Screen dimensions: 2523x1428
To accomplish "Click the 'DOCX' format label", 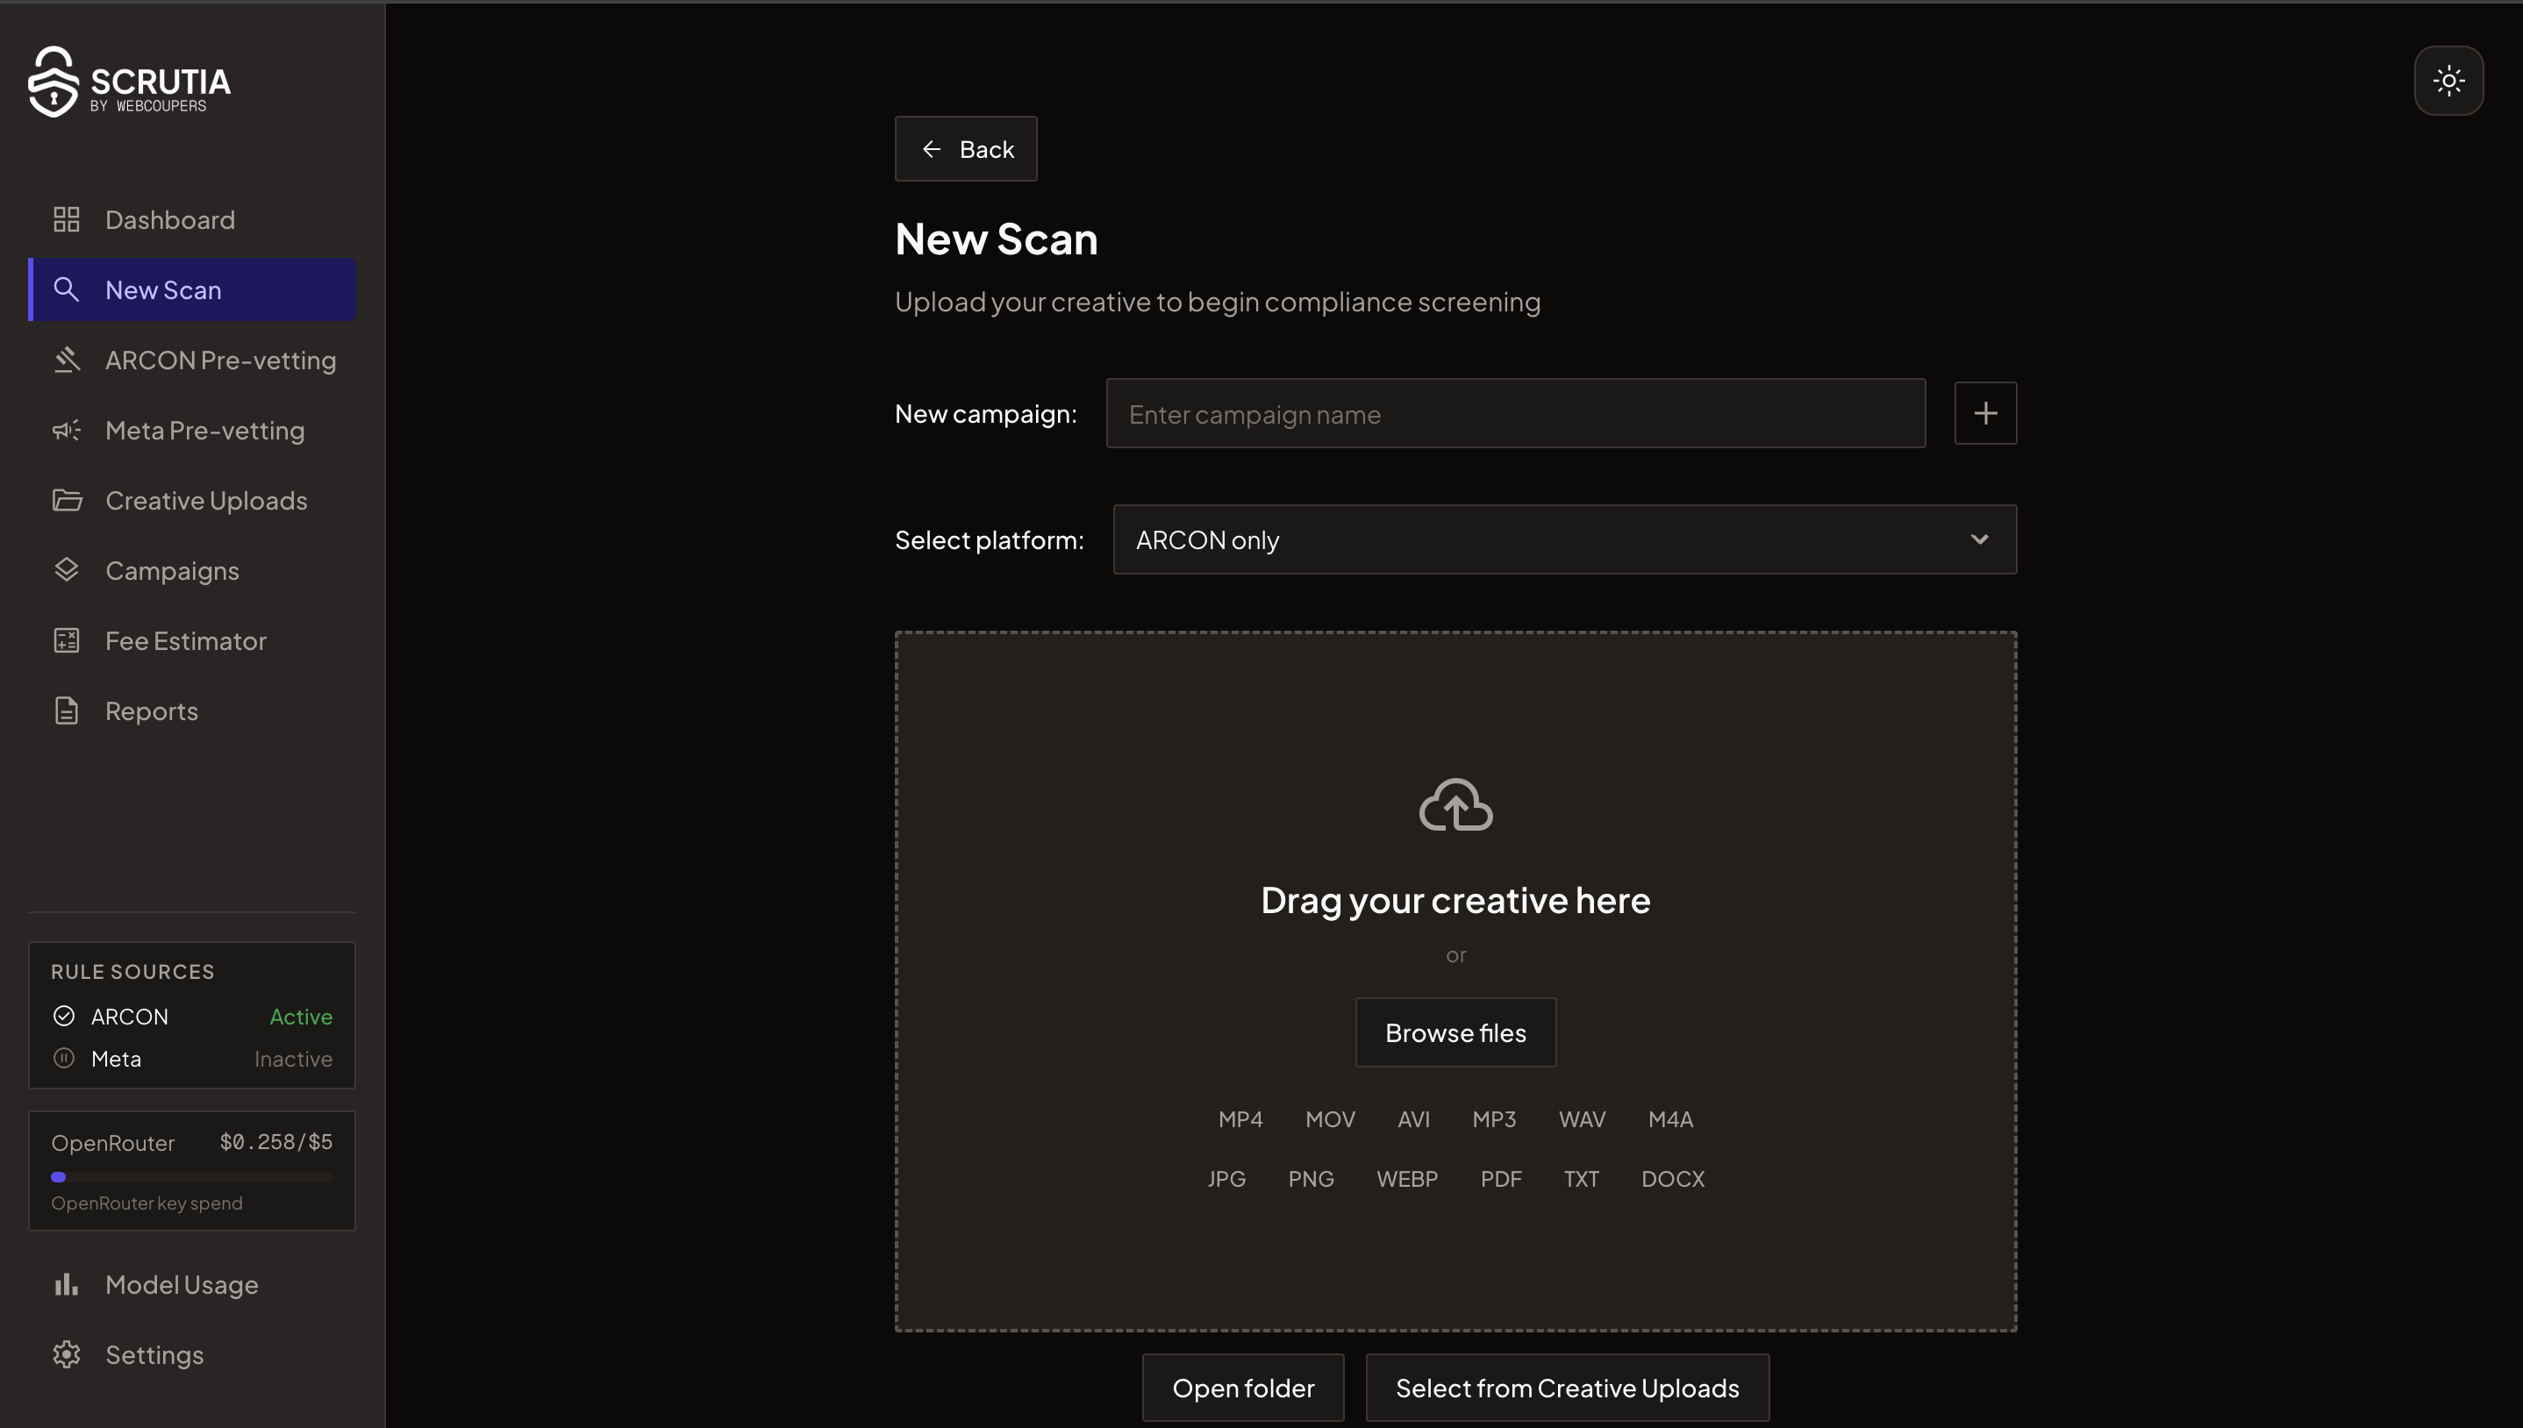I will 1673,1179.
